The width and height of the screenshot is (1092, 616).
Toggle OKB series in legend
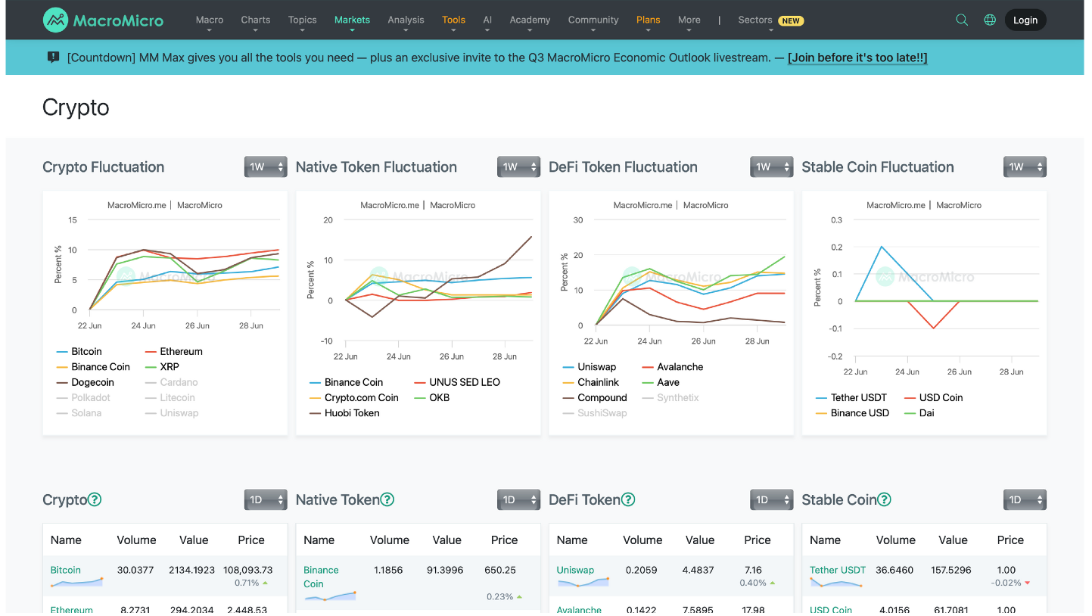coord(431,398)
